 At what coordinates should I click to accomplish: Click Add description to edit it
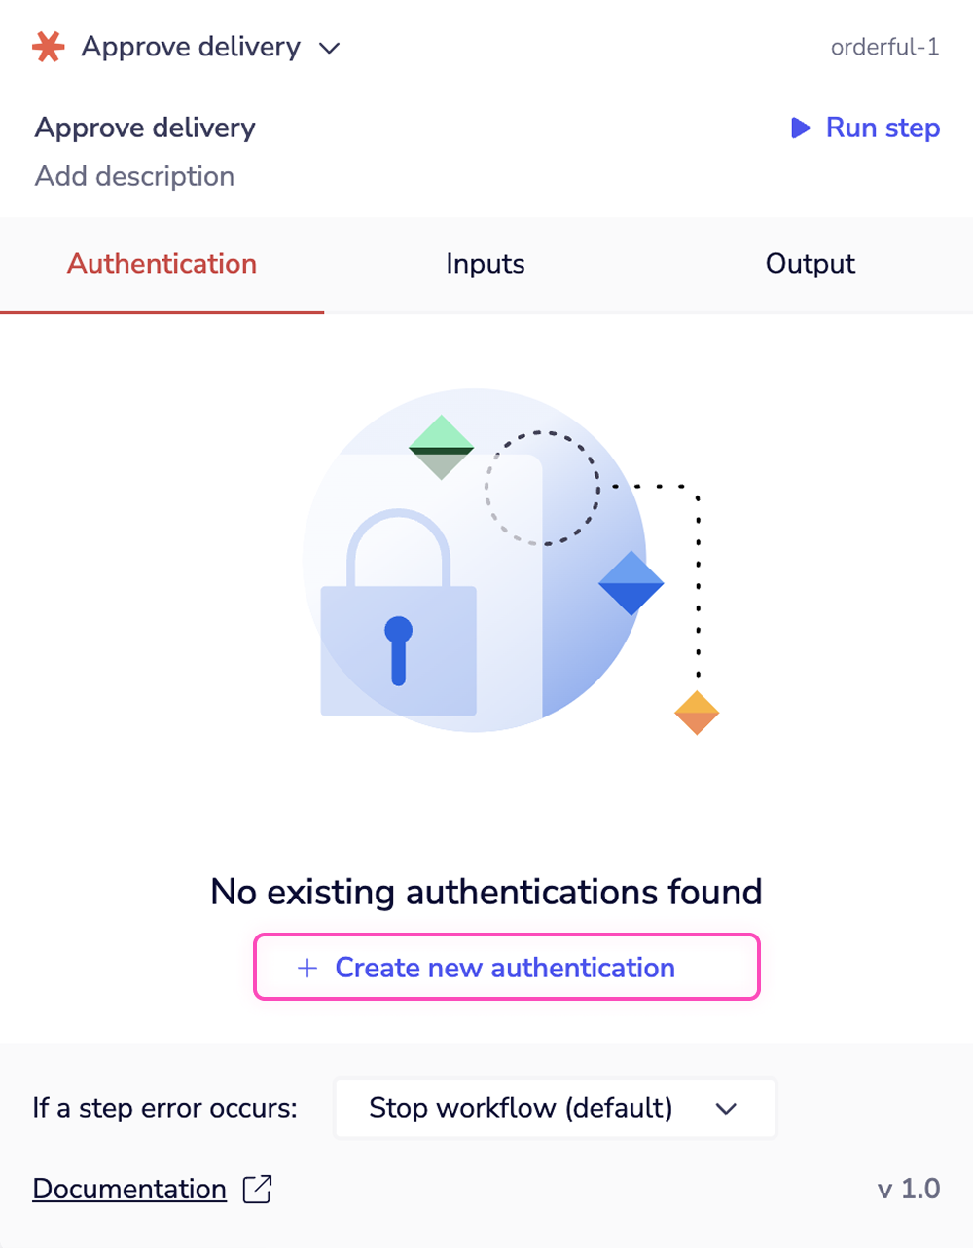(x=134, y=176)
